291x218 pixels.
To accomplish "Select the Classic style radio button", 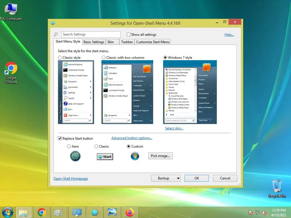I will tap(60, 58).
